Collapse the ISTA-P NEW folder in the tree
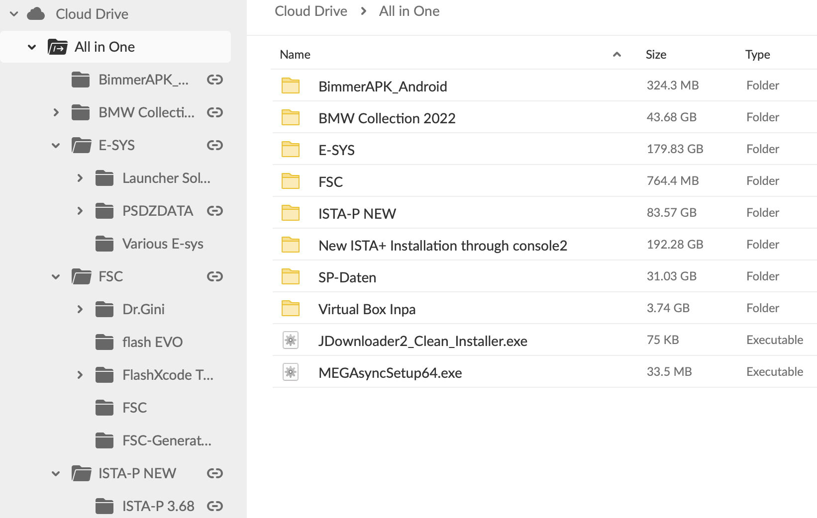Screen dimensions: 817x518 [56, 474]
